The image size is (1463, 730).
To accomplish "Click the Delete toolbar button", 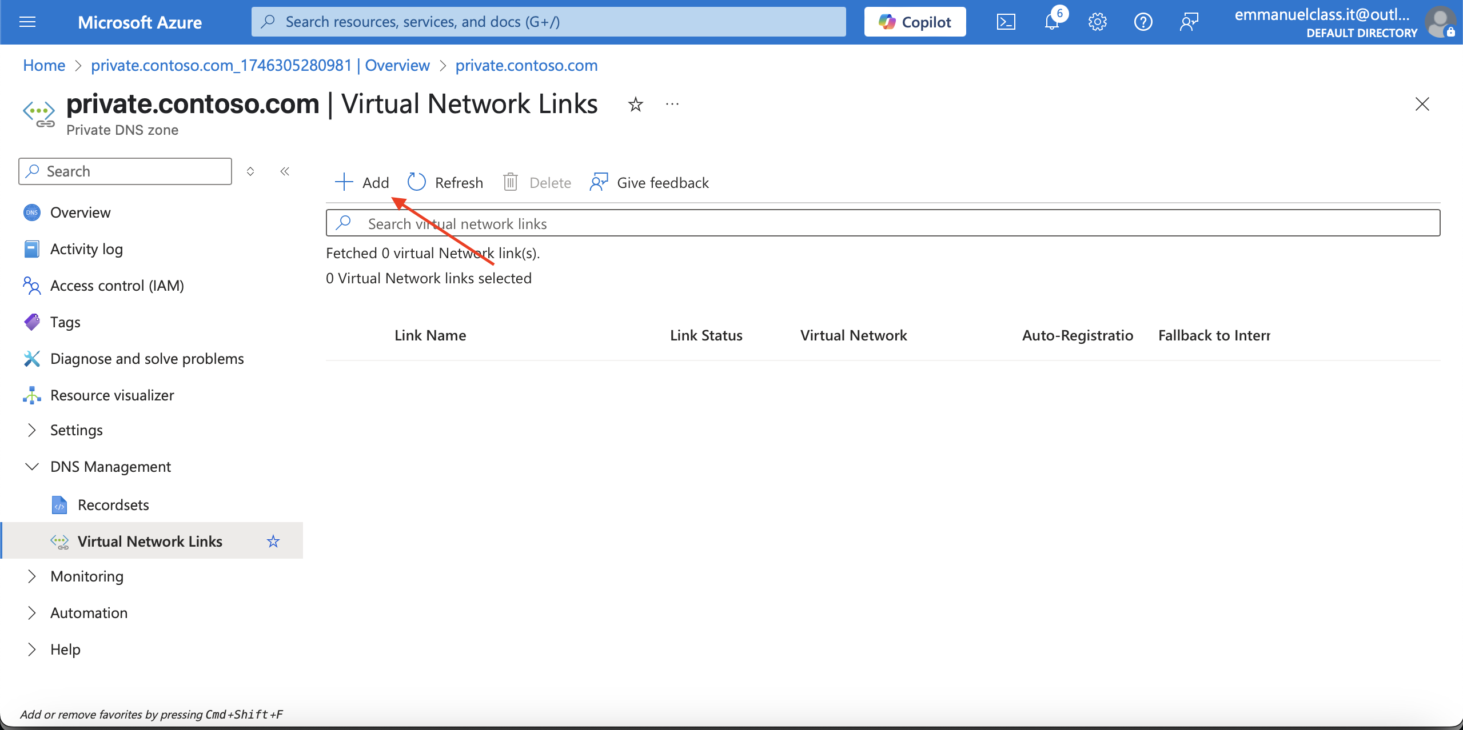I will (x=537, y=182).
